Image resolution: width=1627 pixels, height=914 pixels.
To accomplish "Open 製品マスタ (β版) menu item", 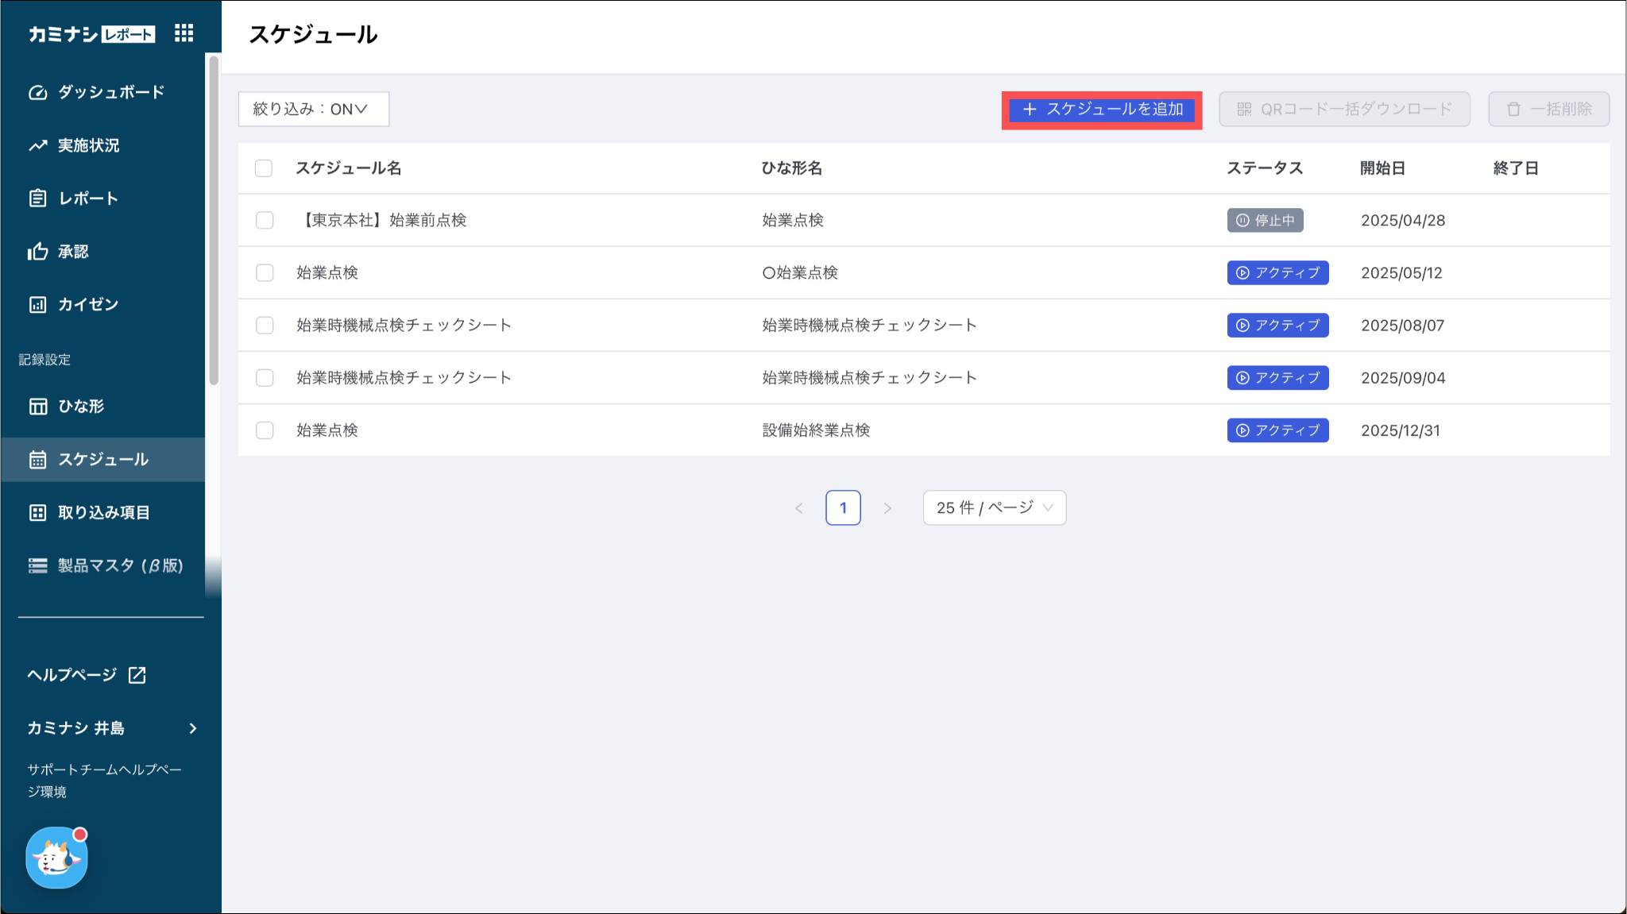I will 119,565.
